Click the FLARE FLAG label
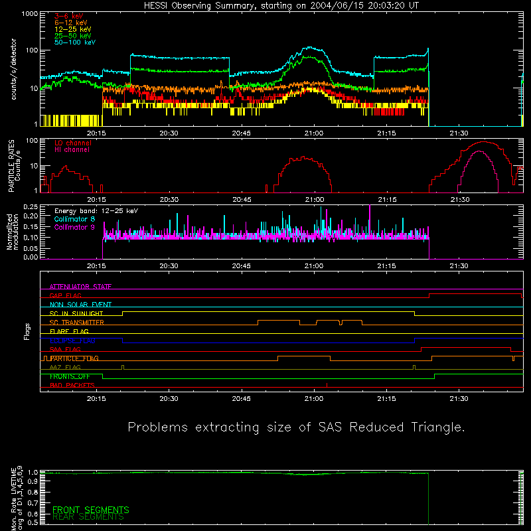The height and width of the screenshot is (531, 531). coord(69,331)
